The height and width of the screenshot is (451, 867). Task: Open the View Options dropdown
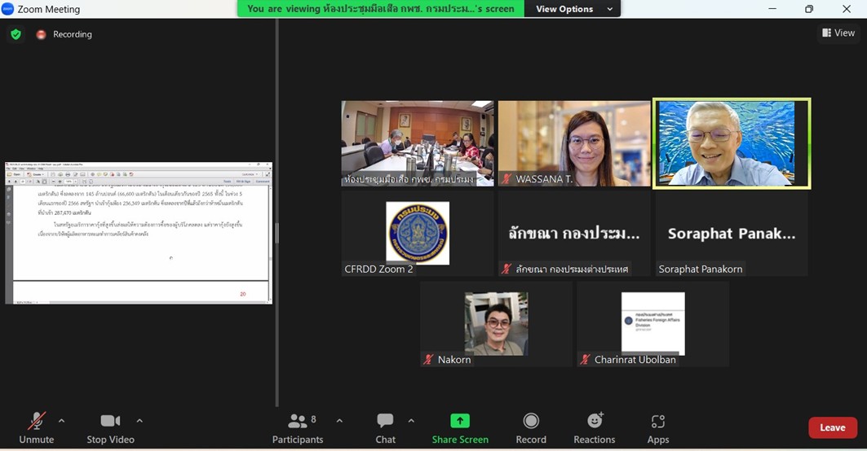click(x=573, y=9)
